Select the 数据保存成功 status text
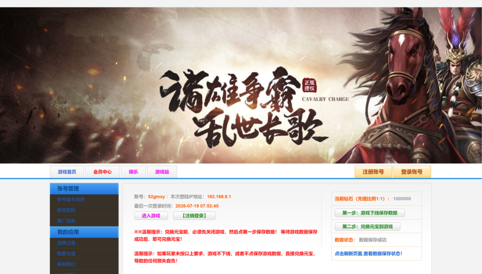The image size is (482, 274). click(x=373, y=240)
